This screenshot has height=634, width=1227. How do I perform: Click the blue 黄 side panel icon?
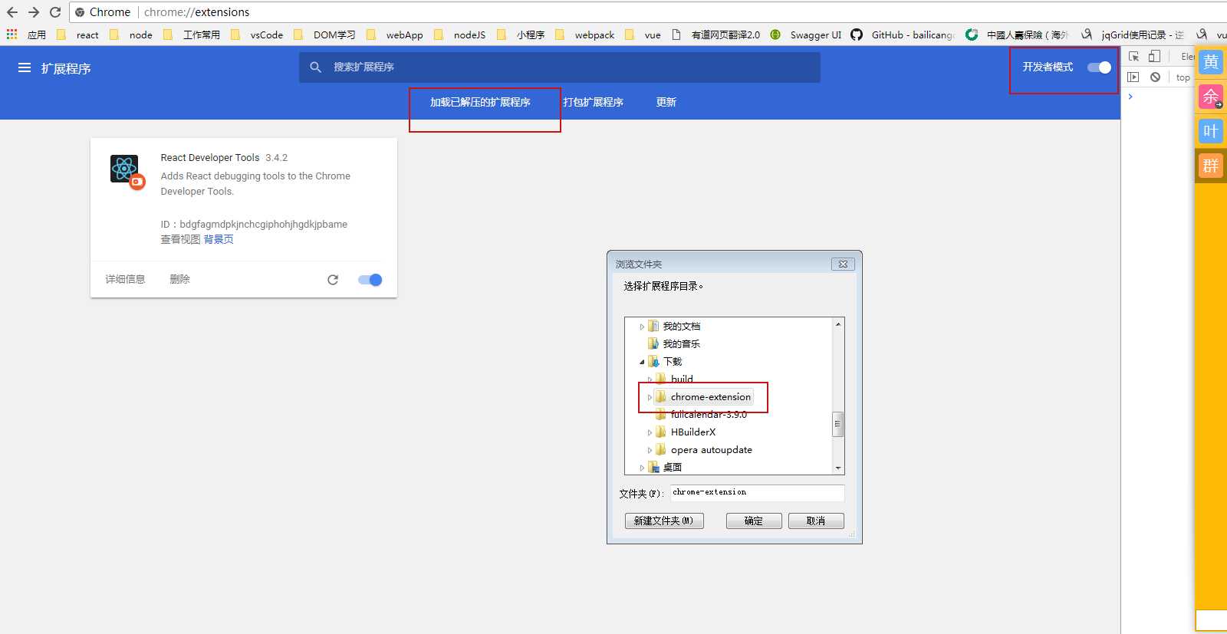tap(1211, 62)
